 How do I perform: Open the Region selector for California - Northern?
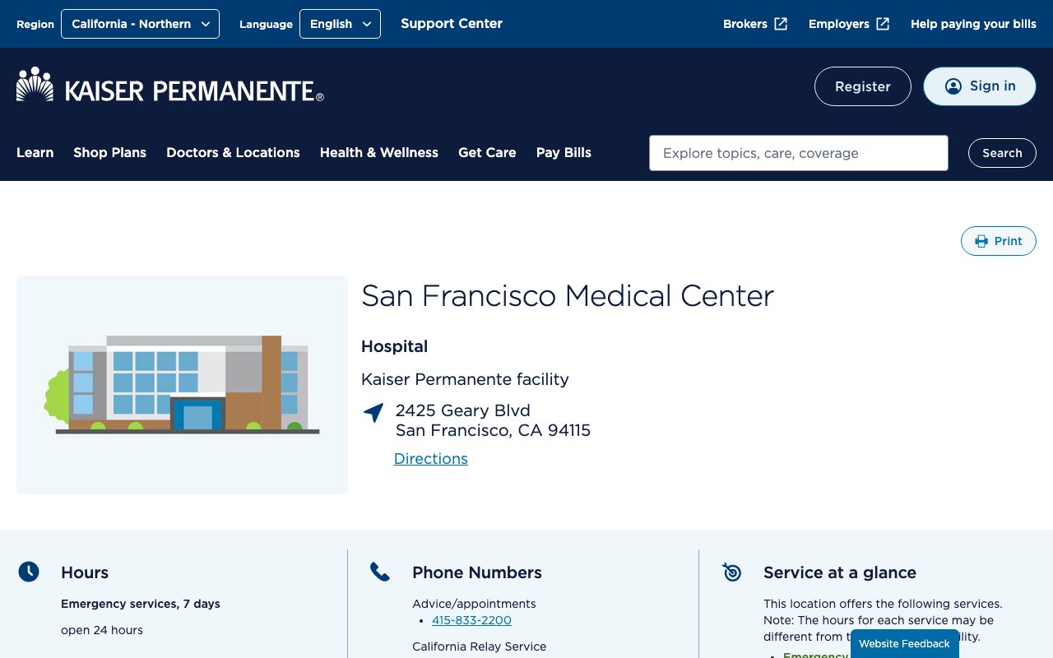tap(140, 24)
